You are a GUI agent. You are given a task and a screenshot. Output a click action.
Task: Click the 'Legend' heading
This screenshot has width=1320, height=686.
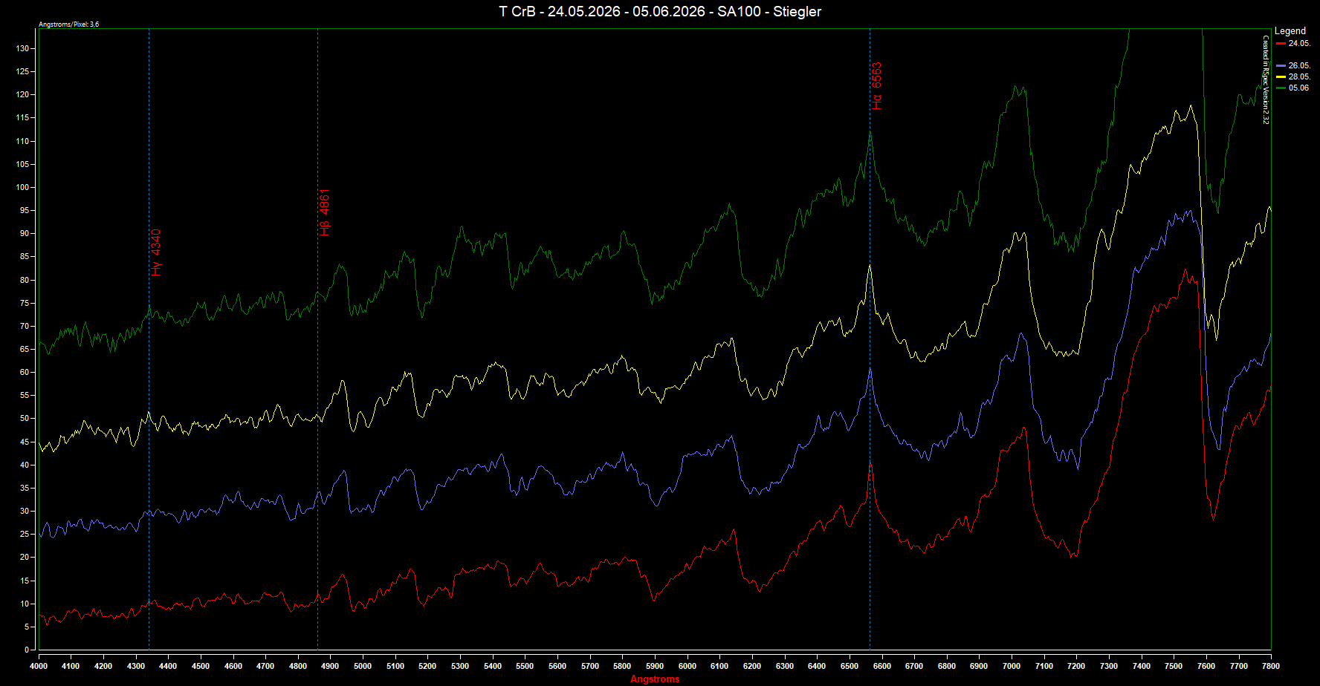pos(1290,30)
